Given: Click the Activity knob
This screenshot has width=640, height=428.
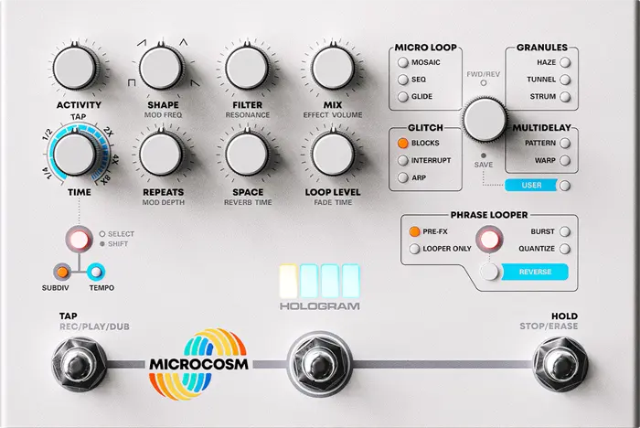Looking at the screenshot, I should coord(74,69).
